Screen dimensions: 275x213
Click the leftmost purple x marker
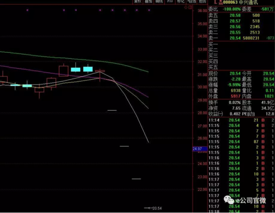27,10
